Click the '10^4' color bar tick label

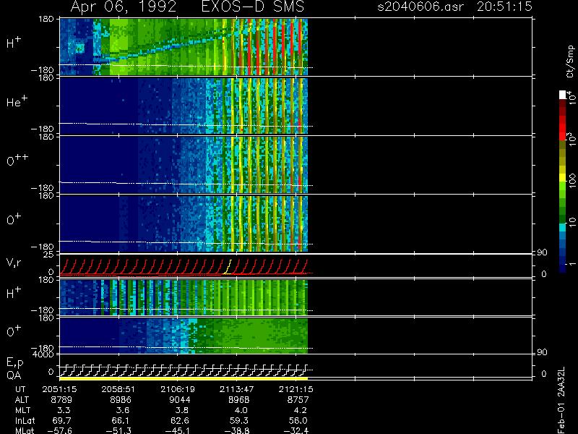click(571, 97)
